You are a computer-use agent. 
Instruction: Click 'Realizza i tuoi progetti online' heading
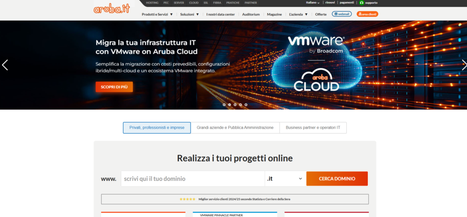(235, 158)
